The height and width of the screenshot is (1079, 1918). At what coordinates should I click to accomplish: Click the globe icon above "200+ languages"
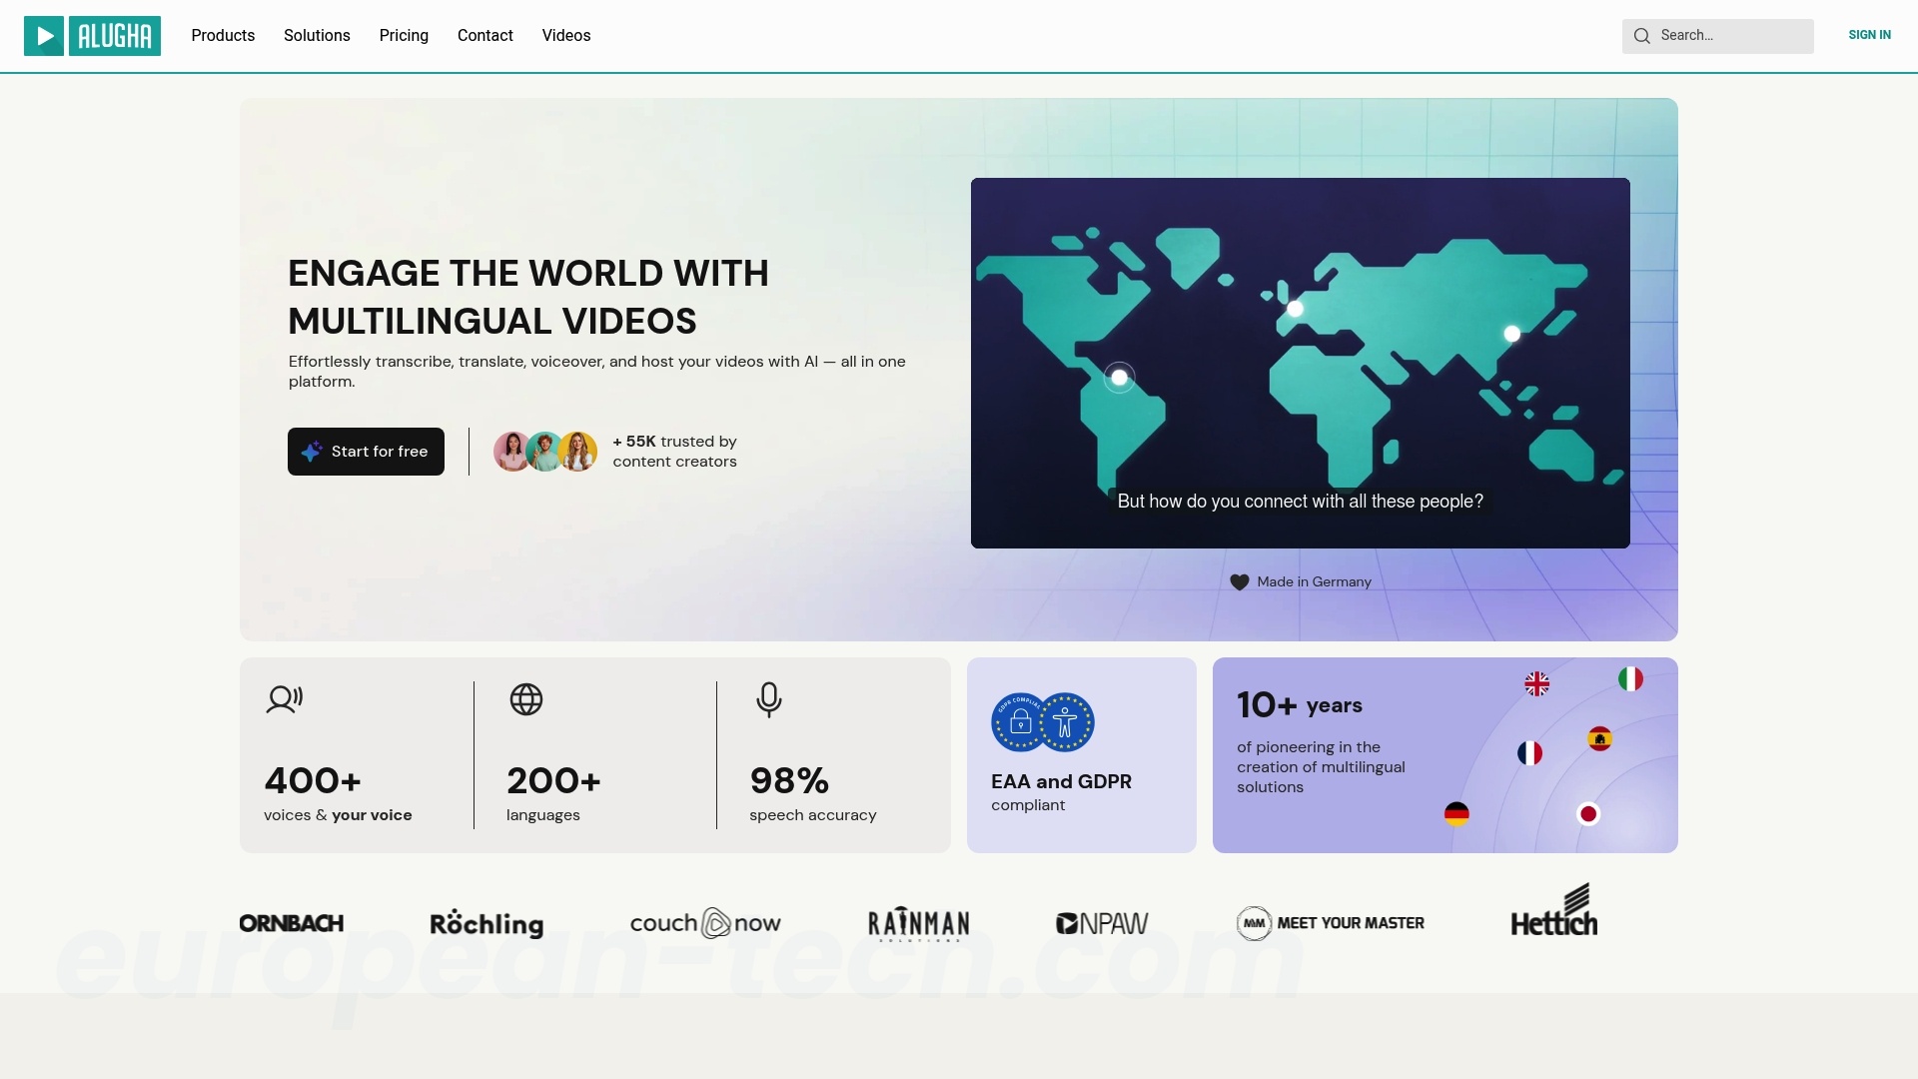click(x=526, y=699)
